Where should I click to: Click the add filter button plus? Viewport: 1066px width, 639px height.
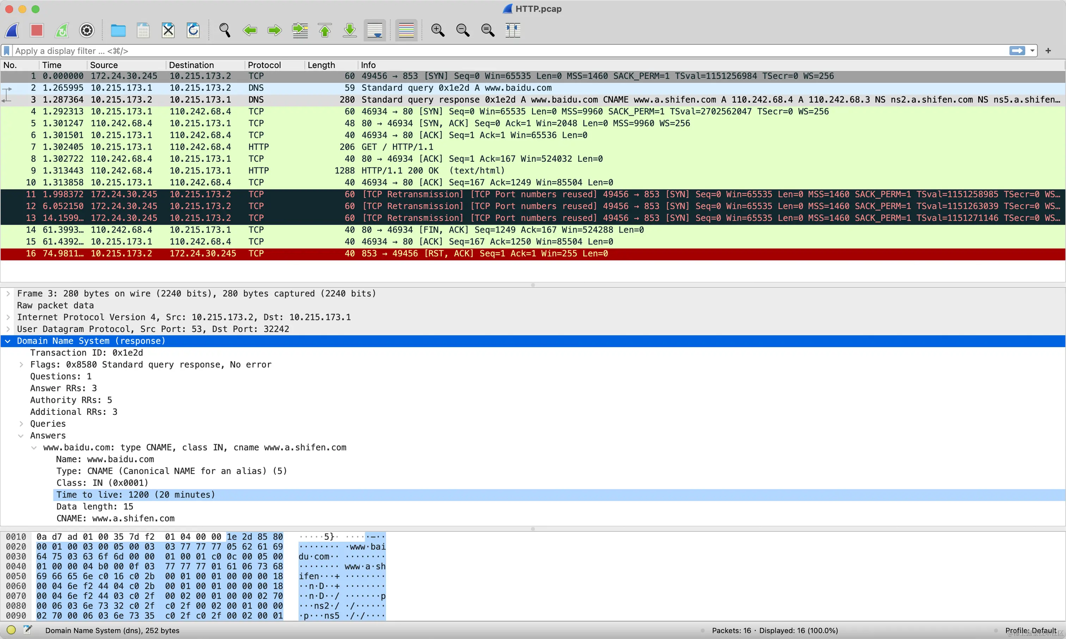click(x=1048, y=51)
